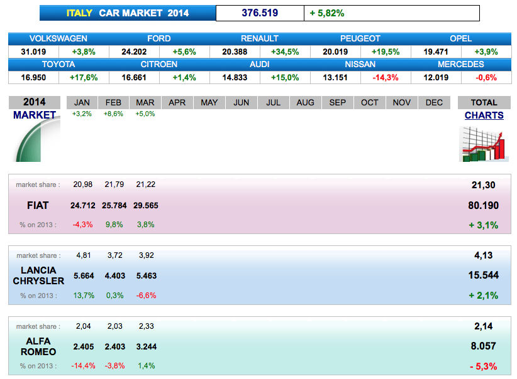Click the Italian flag globe icon

point(37,141)
